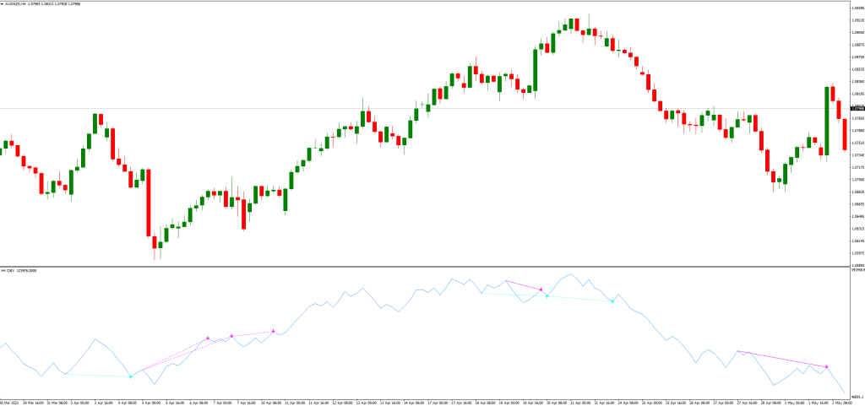Image resolution: width=865 pixels, height=406 pixels.
Task: Grab the divider between price chart and OBV
Action: tap(422, 267)
